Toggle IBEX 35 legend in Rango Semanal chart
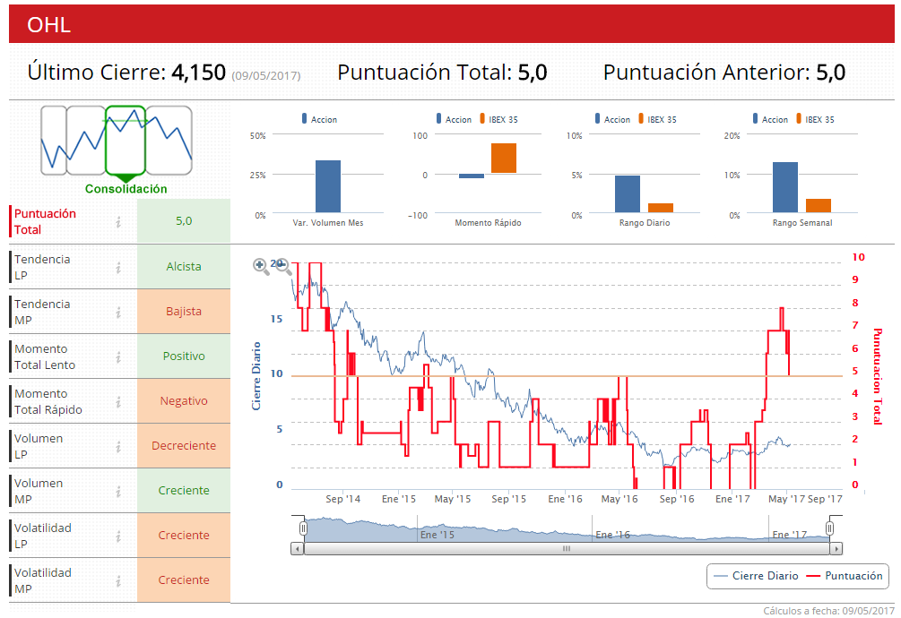This screenshot has width=901, height=618. [x=815, y=119]
